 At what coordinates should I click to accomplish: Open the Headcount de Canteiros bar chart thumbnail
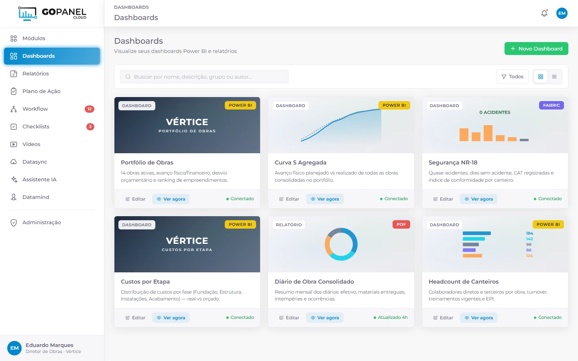click(495, 244)
